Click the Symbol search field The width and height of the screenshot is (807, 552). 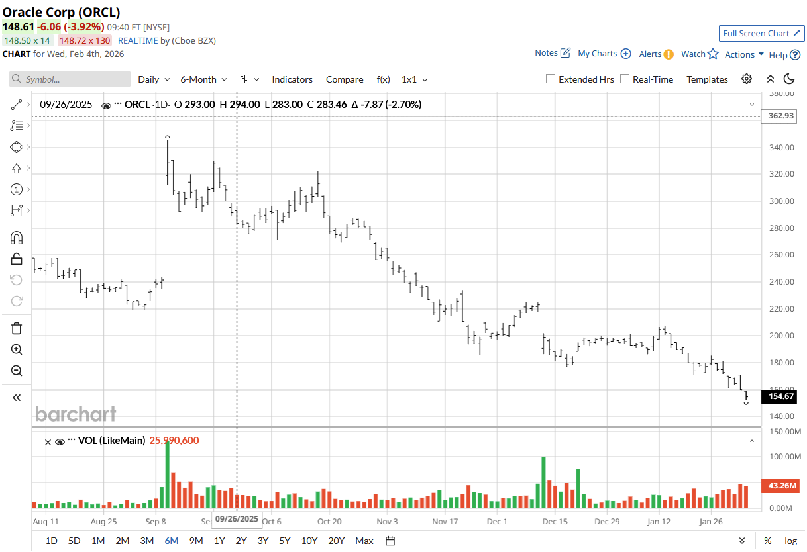click(70, 79)
